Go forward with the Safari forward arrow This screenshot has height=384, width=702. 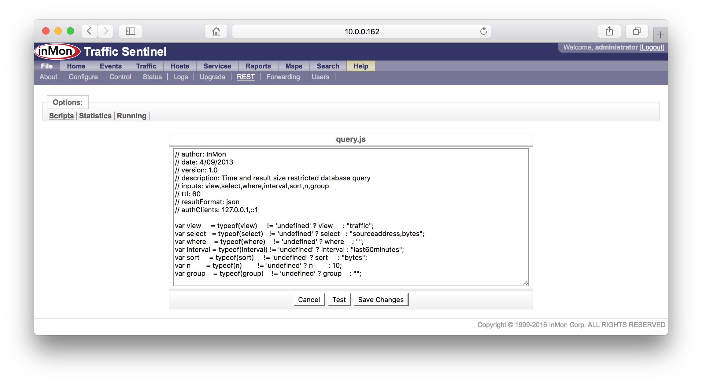pos(106,31)
